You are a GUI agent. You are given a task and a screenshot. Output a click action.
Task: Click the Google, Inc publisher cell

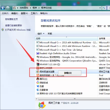pyautogui.click(x=104, y=57)
